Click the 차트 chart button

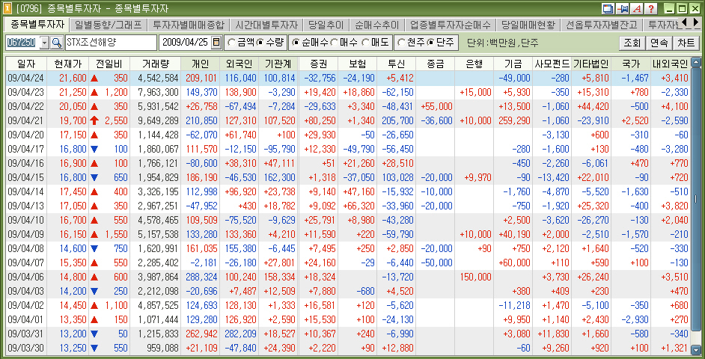pyautogui.click(x=686, y=43)
